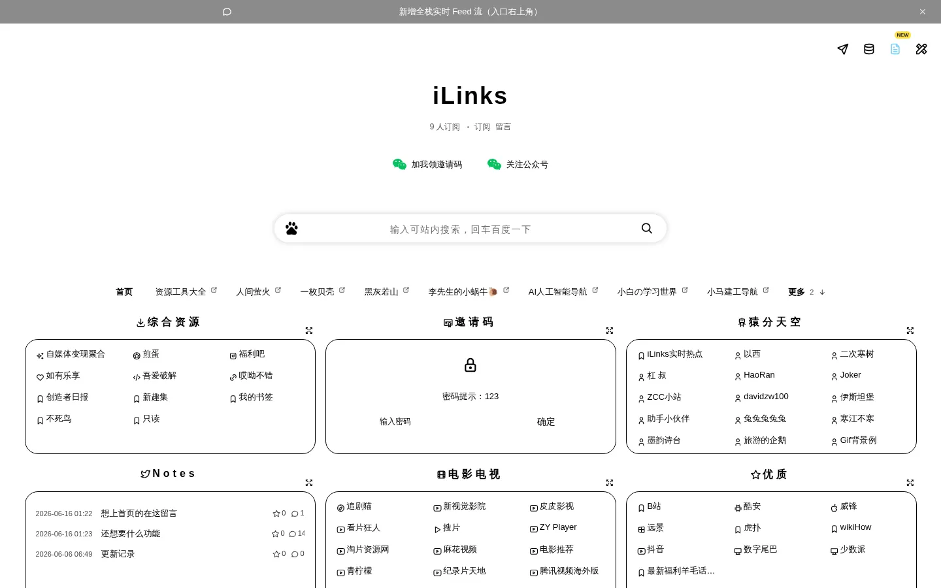Select the 首页 navigation tab

pyautogui.click(x=124, y=292)
